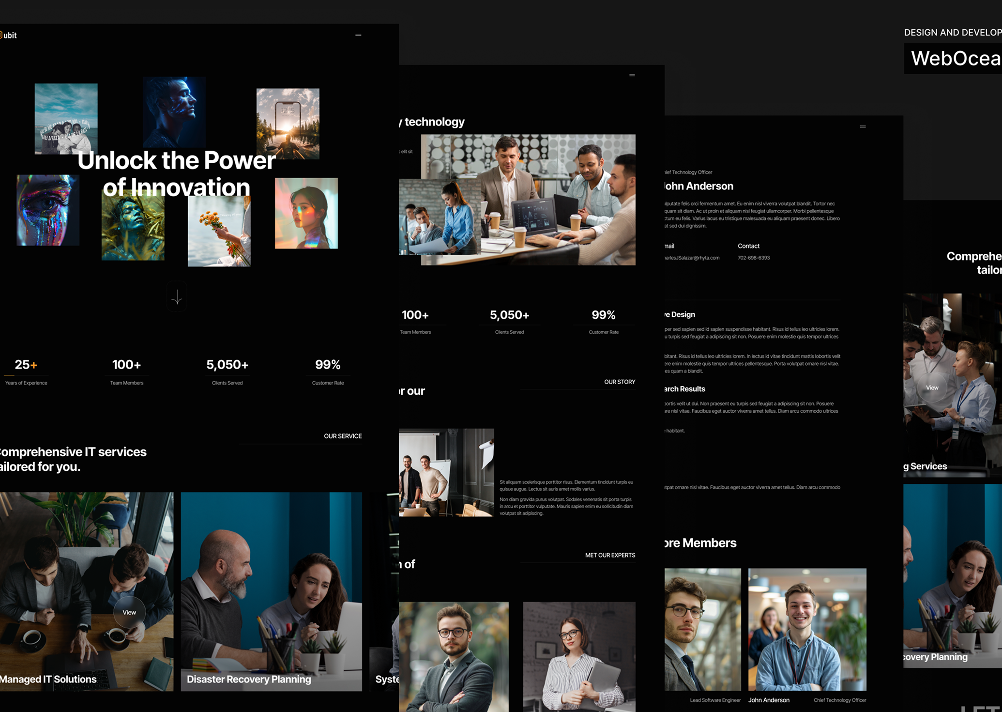Click the MET OUR EXPERTS label
This screenshot has height=712, width=1002.
click(609, 555)
